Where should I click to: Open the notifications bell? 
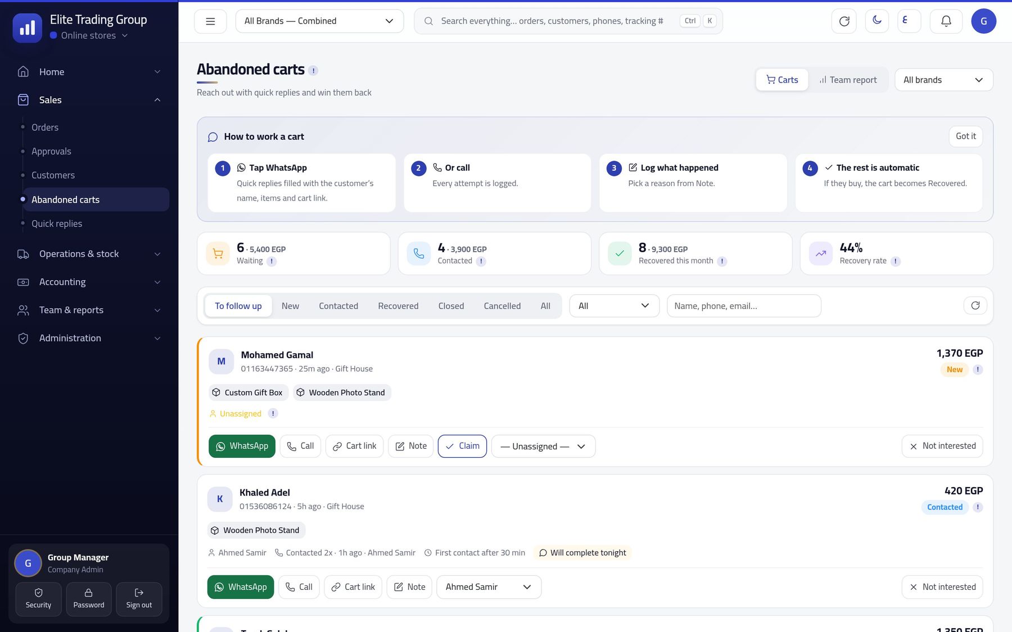pyautogui.click(x=946, y=21)
